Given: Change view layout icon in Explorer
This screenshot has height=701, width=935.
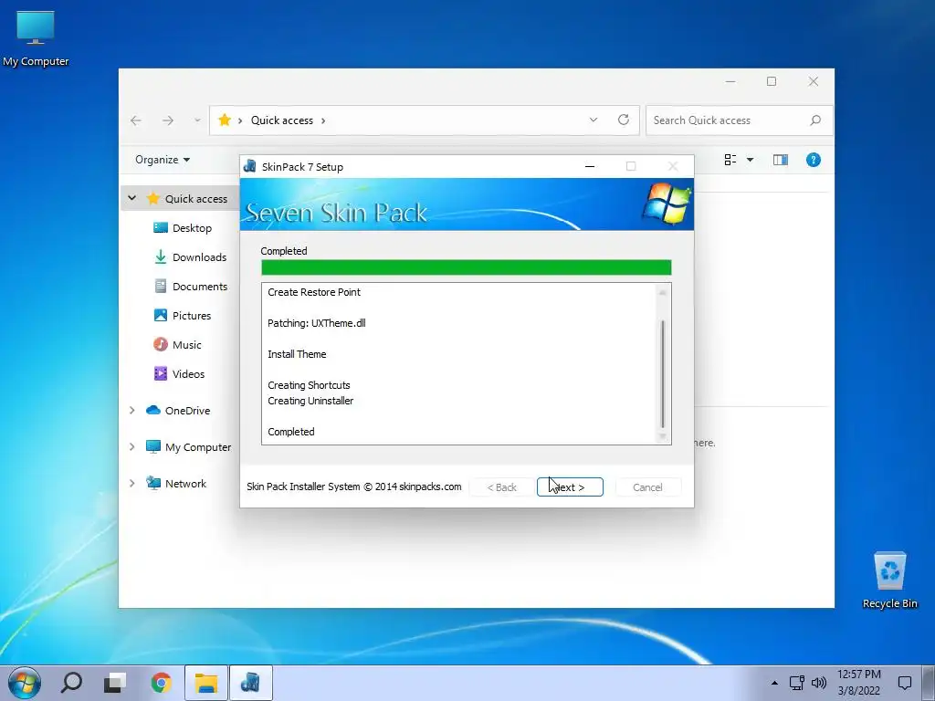Looking at the screenshot, I should 730,160.
